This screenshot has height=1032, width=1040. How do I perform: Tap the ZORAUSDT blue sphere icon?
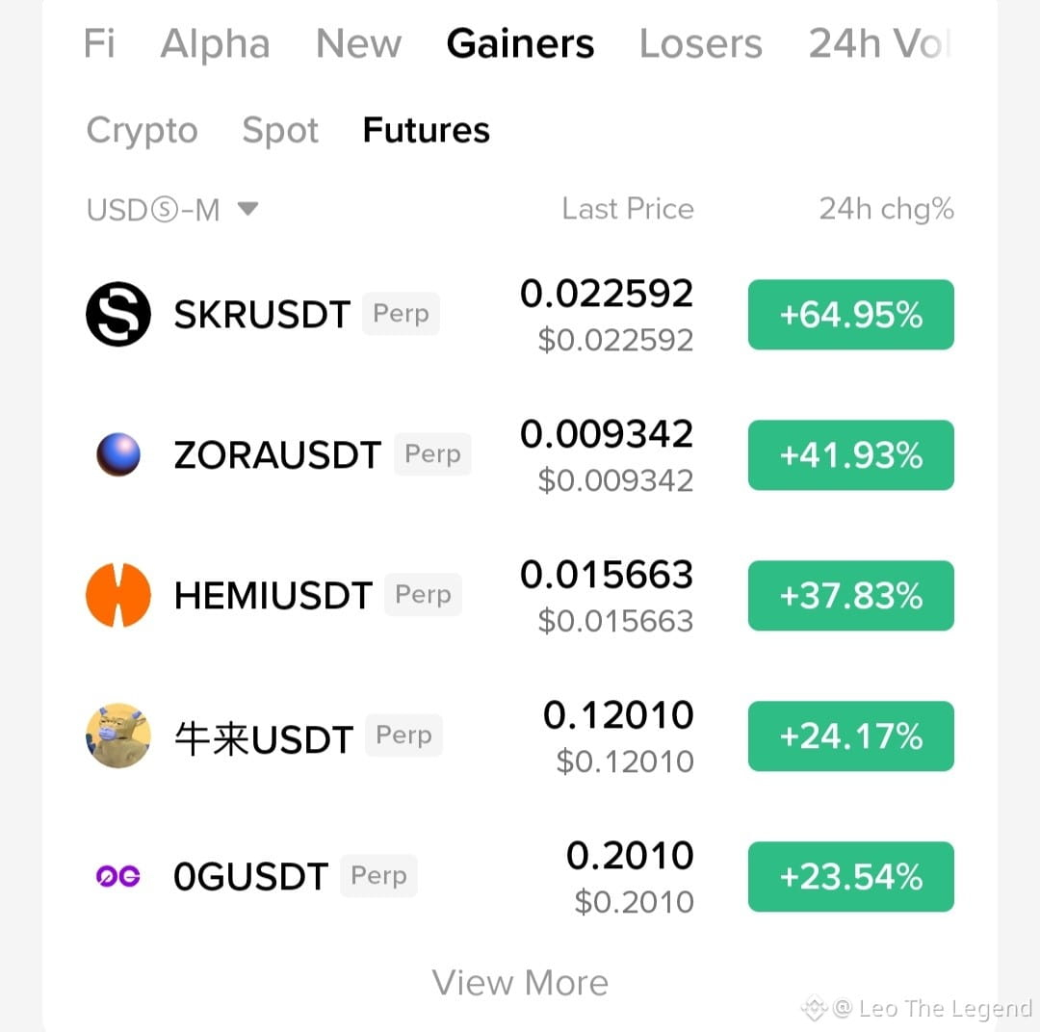click(x=118, y=454)
